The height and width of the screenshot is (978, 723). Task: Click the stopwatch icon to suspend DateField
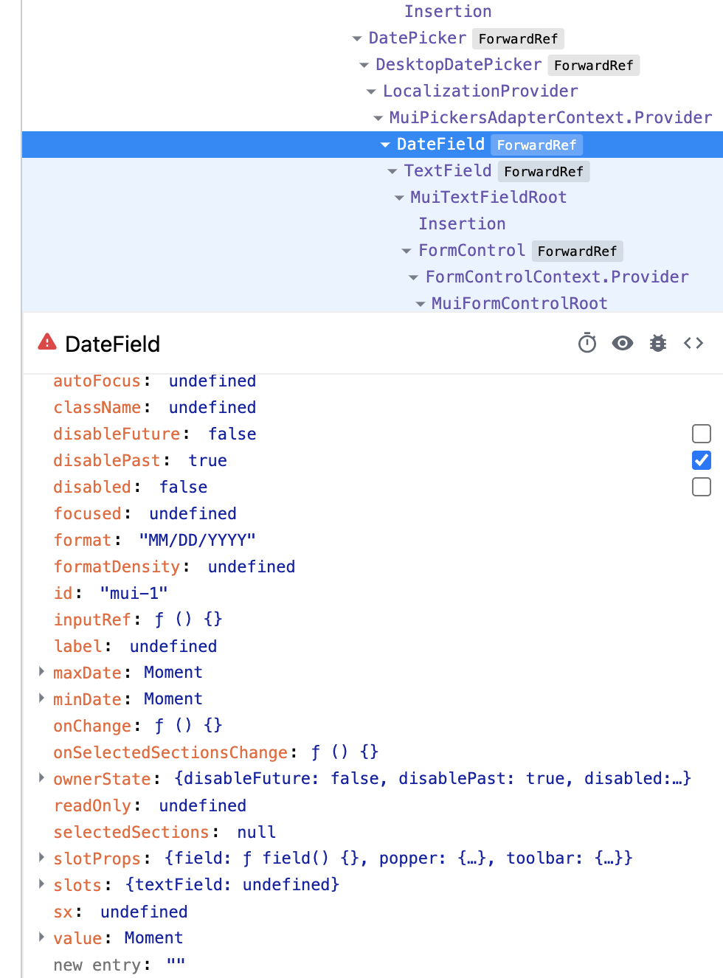[587, 343]
